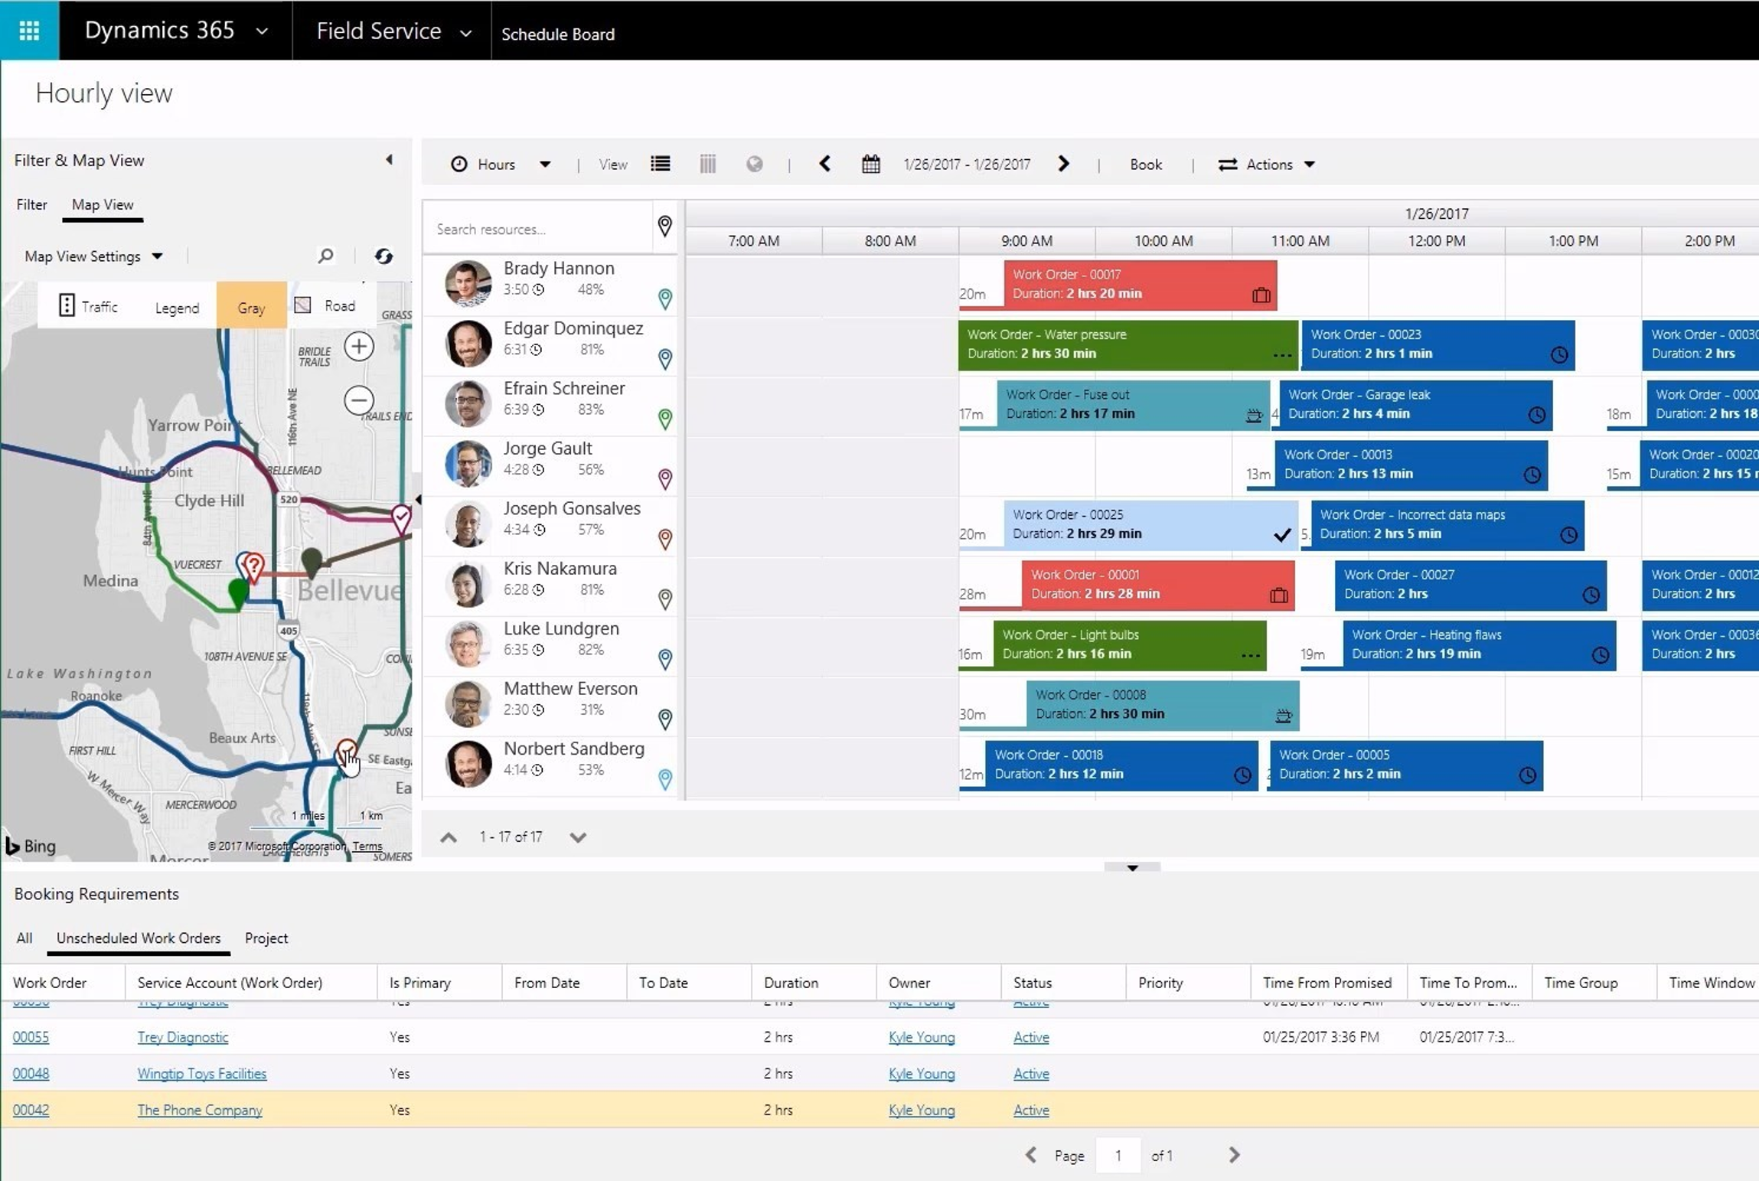Click Matthew Everson's map pin icon
The width and height of the screenshot is (1759, 1181).
pyautogui.click(x=665, y=719)
